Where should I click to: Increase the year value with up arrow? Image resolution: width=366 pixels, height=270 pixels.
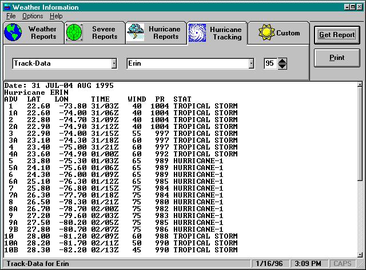coord(282,61)
